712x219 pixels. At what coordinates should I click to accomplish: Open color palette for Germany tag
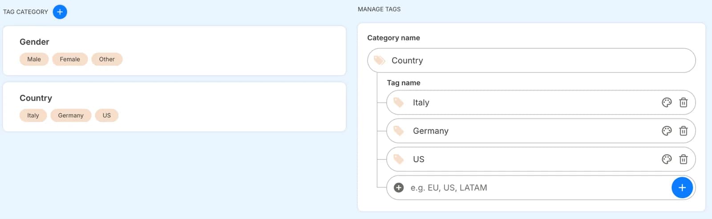tap(667, 131)
